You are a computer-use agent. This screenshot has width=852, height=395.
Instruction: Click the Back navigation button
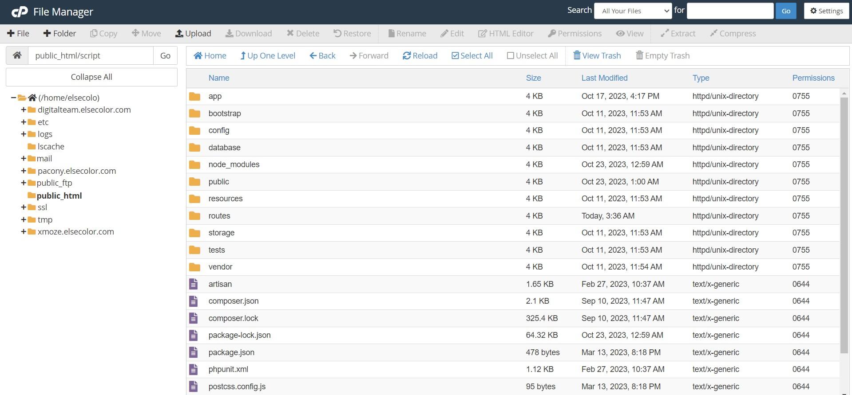[322, 55]
